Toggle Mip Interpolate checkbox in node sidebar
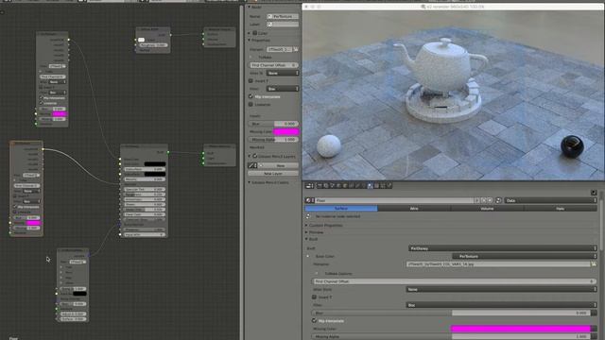The height and width of the screenshot is (340, 605). (251, 96)
